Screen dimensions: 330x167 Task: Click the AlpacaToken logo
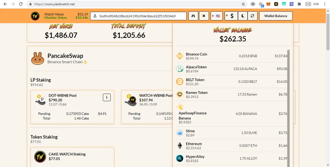click(180, 69)
